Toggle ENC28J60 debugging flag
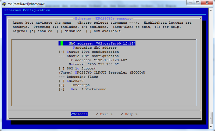 [71, 81]
